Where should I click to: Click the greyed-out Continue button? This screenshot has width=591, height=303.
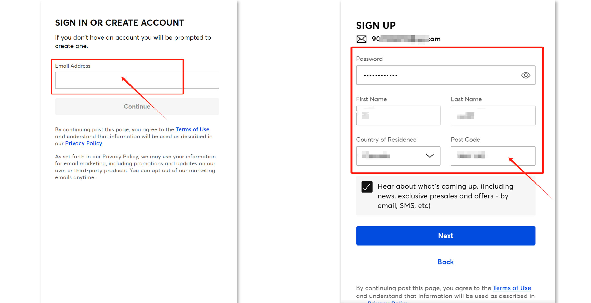click(x=137, y=107)
